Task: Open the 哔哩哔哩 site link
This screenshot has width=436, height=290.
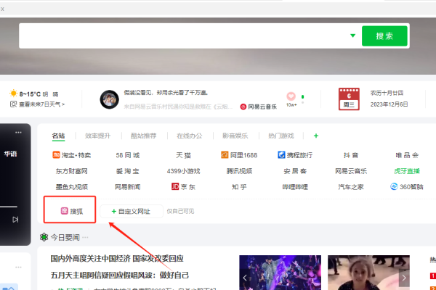Action: pos(295,187)
